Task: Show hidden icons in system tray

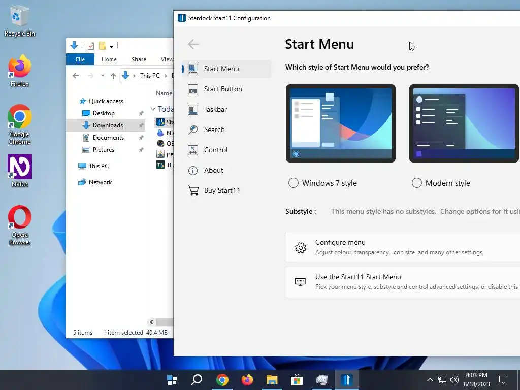Action: (430, 380)
